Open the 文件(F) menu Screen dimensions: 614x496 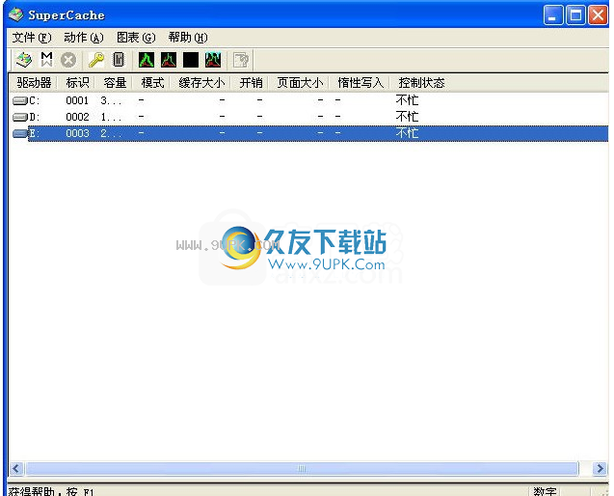pyautogui.click(x=32, y=38)
